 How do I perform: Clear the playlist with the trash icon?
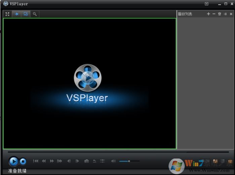pyautogui.click(x=220, y=14)
